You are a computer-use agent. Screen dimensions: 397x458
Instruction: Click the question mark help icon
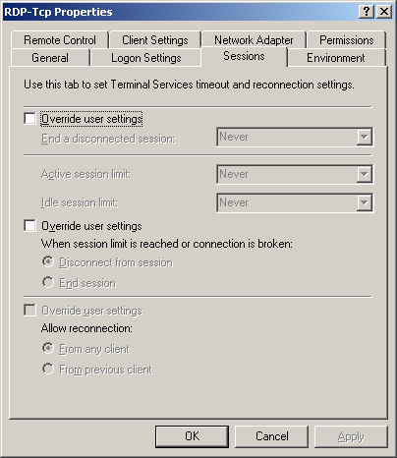tap(367, 12)
